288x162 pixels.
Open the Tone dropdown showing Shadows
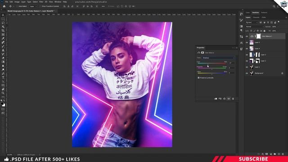(218, 58)
